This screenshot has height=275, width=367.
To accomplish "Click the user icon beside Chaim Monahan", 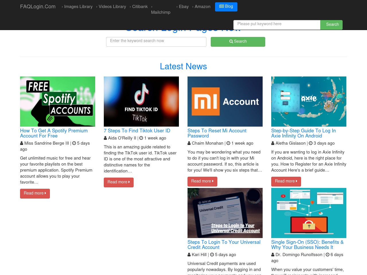I will (189, 143).
